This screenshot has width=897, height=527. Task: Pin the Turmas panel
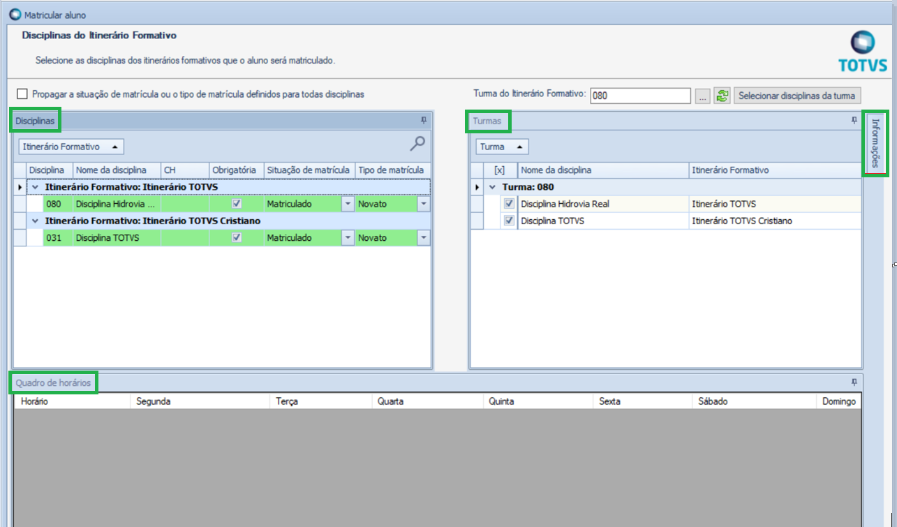(x=854, y=121)
